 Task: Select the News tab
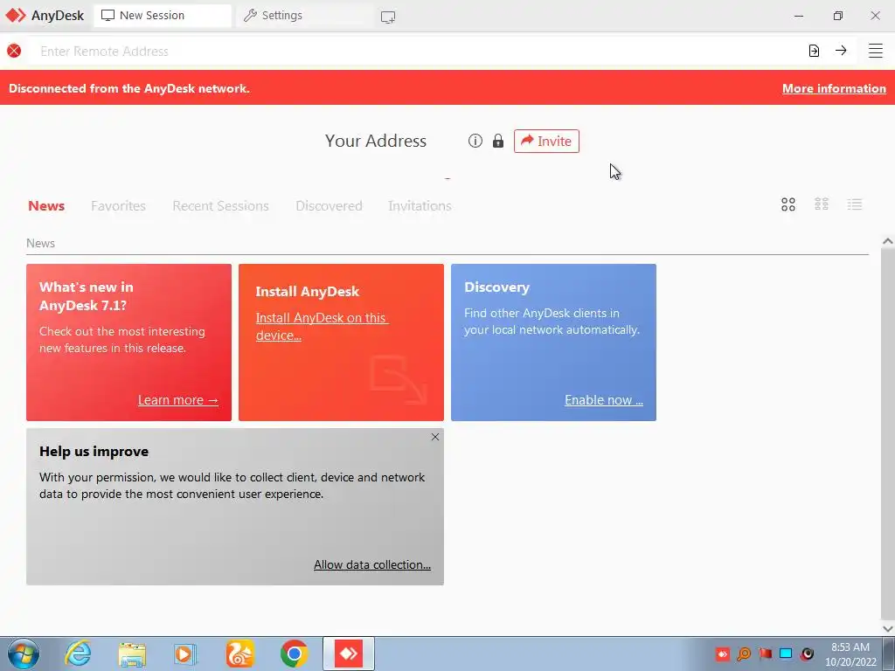(x=46, y=206)
